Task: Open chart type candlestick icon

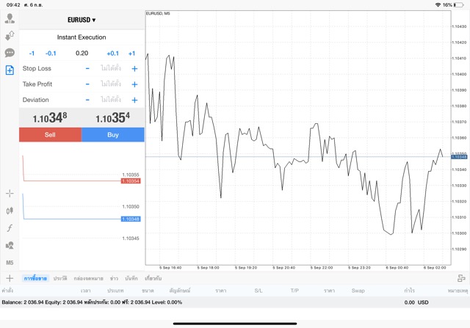Action: (10, 211)
